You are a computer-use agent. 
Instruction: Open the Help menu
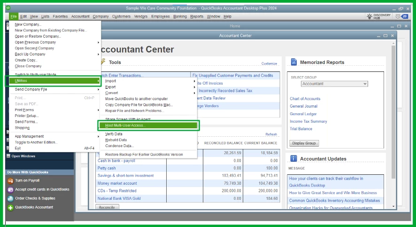[x=227, y=16]
